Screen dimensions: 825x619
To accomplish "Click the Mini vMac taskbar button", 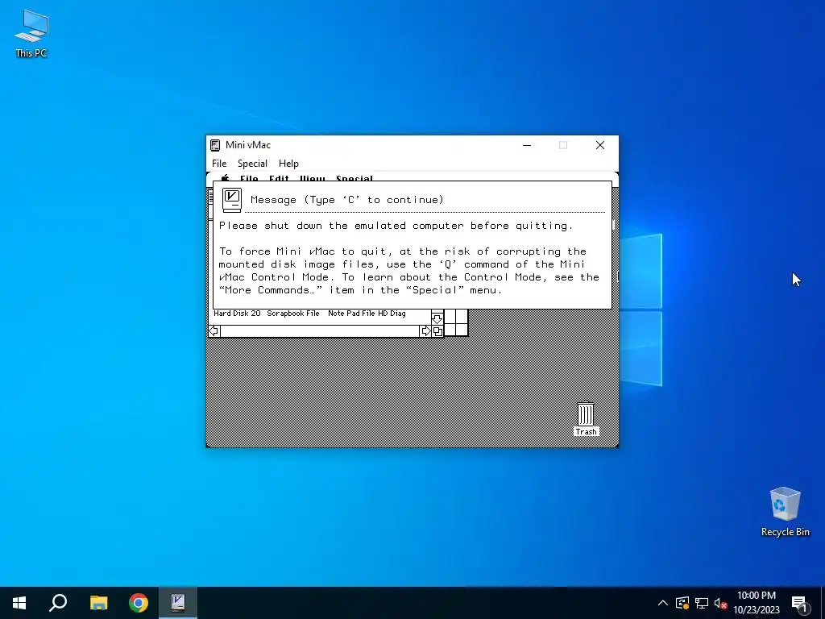I will pos(178,603).
